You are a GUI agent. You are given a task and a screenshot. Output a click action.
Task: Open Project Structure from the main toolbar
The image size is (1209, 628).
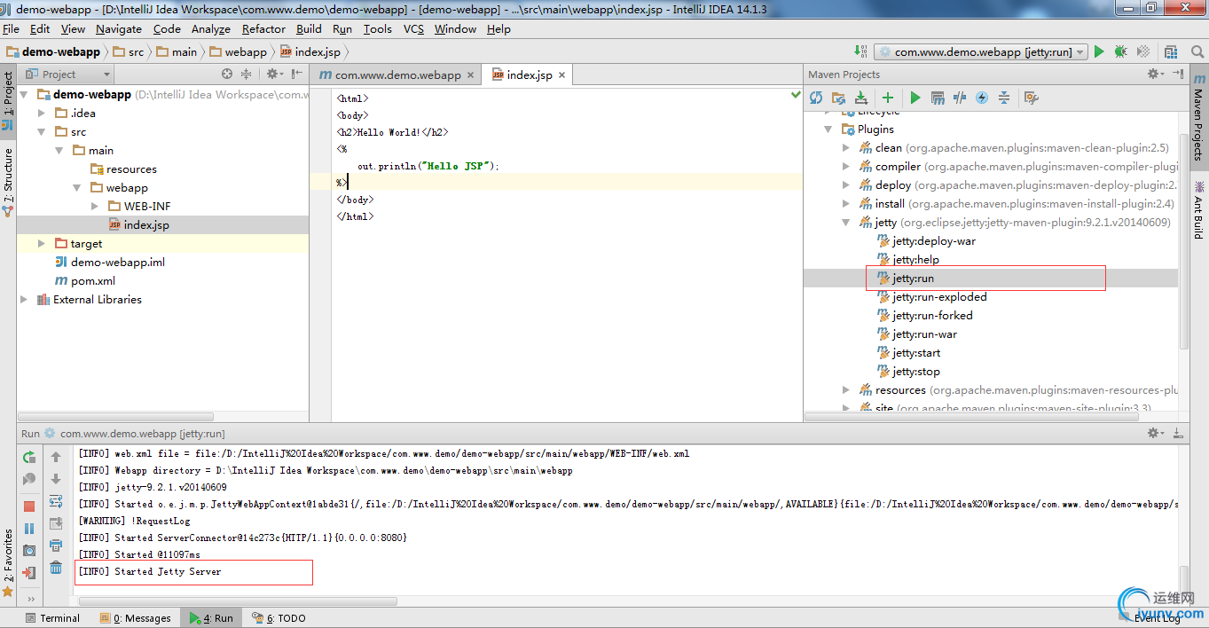coord(1172,52)
